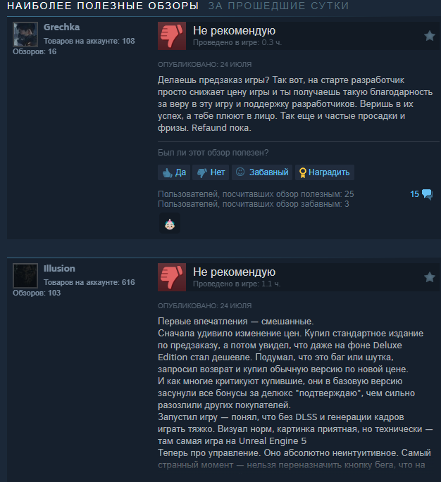This screenshot has width=441, height=482.
Task: Open Grechka's profile avatar
Action: (25, 34)
